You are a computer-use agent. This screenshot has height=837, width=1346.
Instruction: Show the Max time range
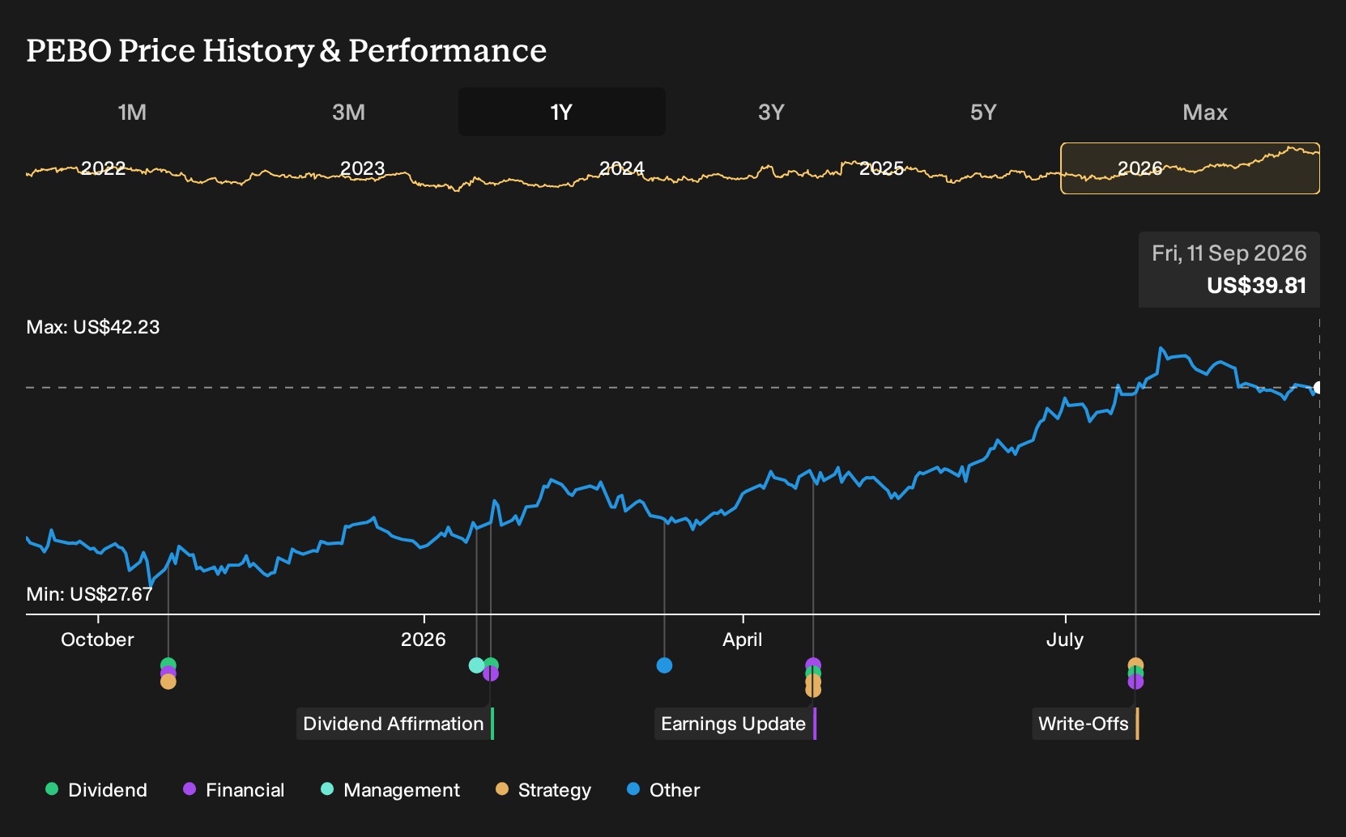(1205, 112)
